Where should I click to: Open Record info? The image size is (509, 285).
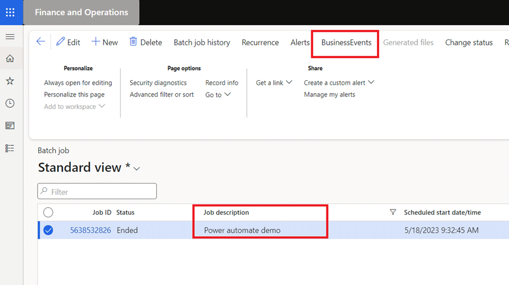[x=222, y=82]
